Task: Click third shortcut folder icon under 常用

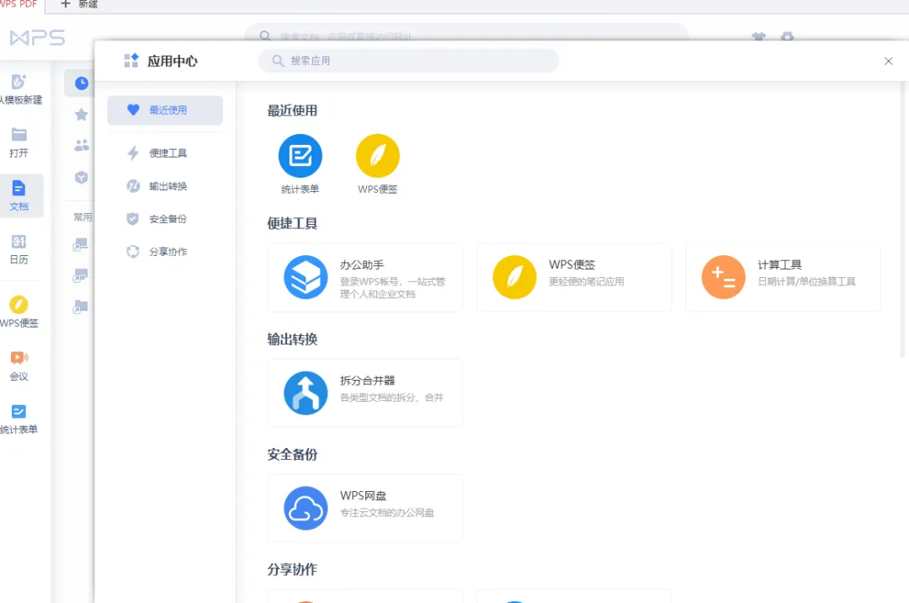Action: coord(81,307)
